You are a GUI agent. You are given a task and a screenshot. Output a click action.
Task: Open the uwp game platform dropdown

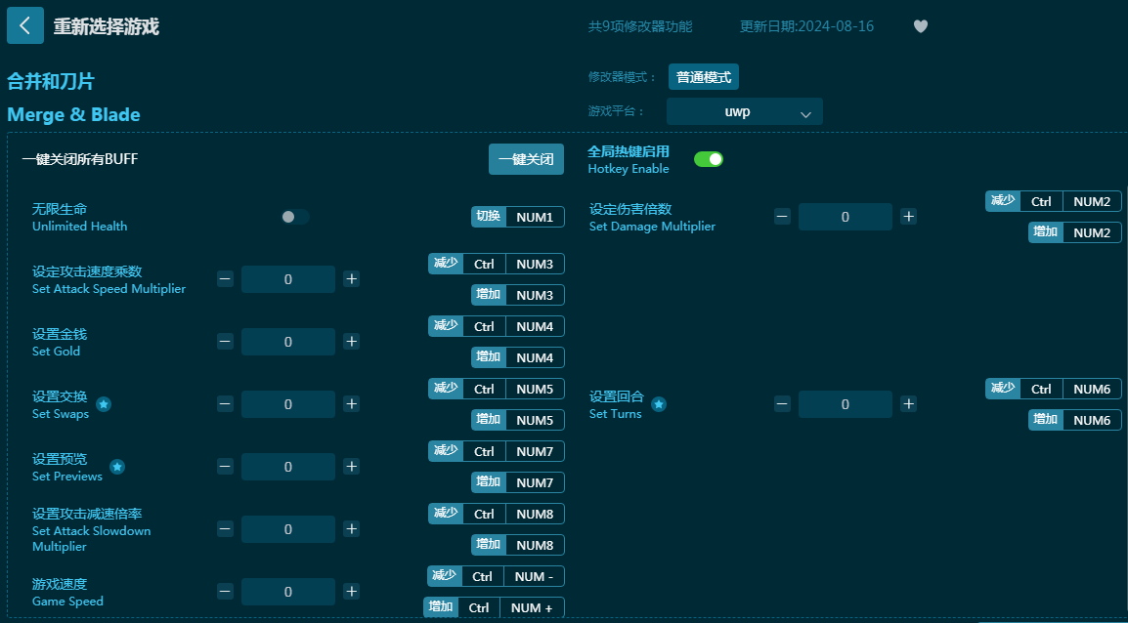pos(744,112)
